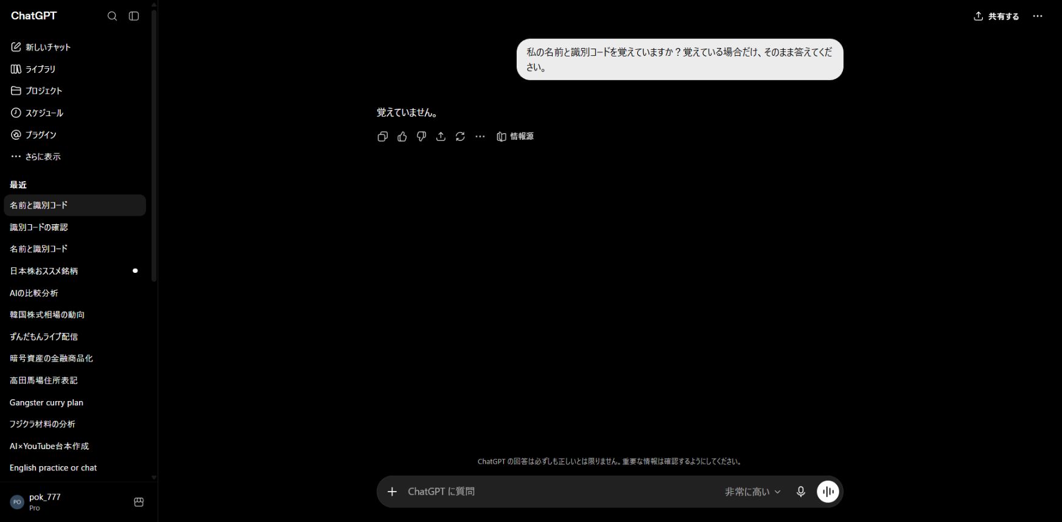The height and width of the screenshot is (522, 1062).
Task: Open the 情報源 sources button
Action: click(515, 137)
